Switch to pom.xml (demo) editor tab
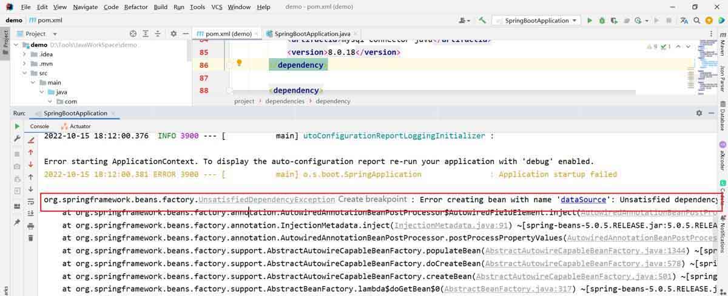This screenshot has height=296, width=728. click(x=228, y=34)
